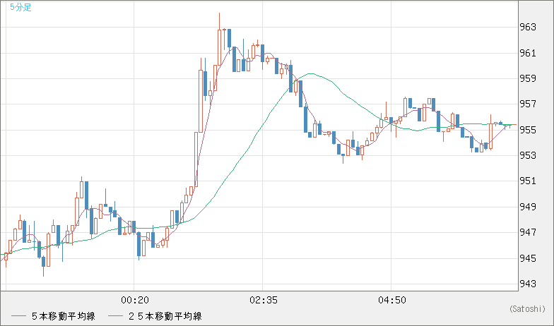554x326 pixels.
Task: Click the 00:20 time axis label
Action: point(135,301)
